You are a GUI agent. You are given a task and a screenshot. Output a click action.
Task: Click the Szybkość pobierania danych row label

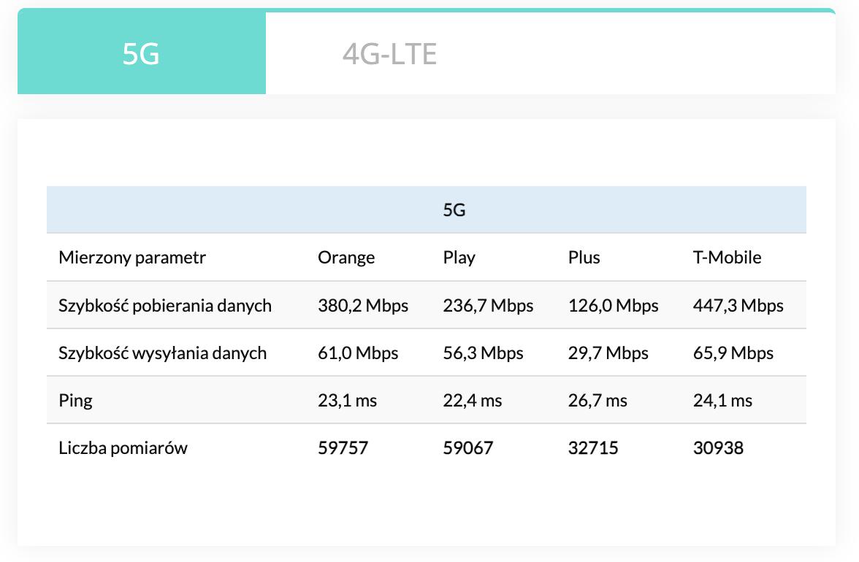(165, 305)
